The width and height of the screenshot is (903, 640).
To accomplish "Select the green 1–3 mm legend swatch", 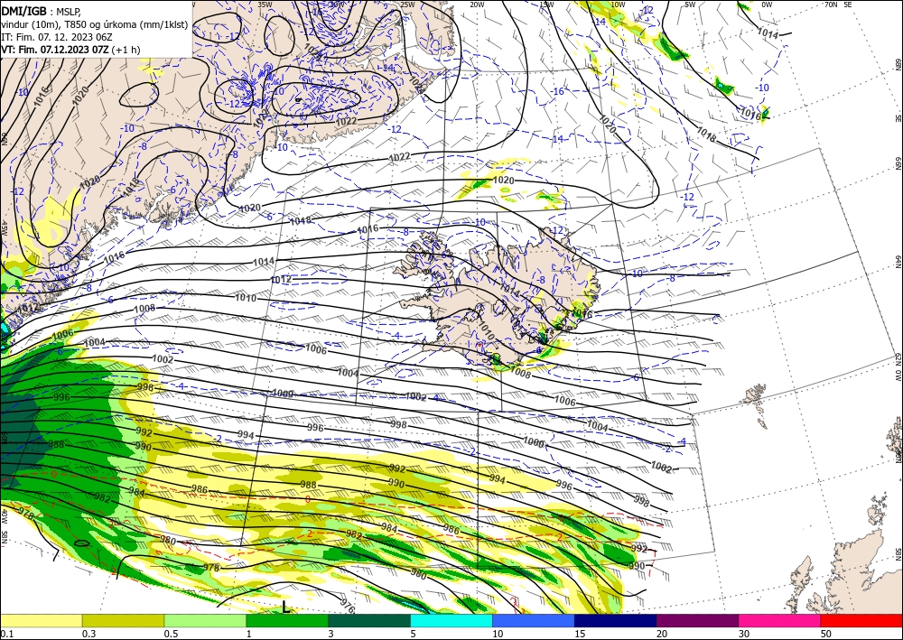I will [x=287, y=620].
